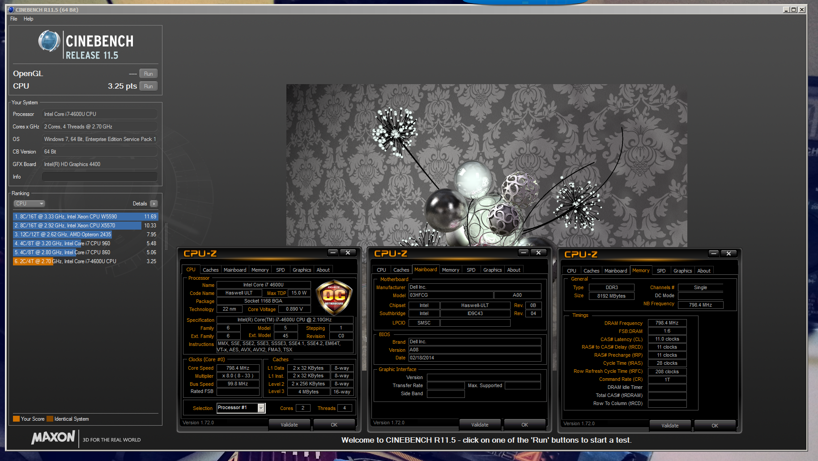This screenshot has width=818, height=461.
Task: Select ranking entry Core i7 CPU 960
Action: click(85, 243)
